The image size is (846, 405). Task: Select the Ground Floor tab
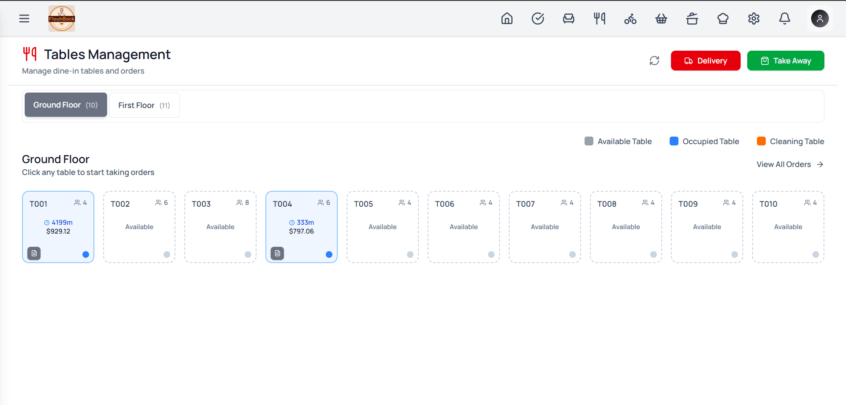pos(66,105)
